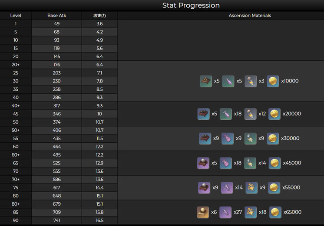Click the golden nectar icon with x18 in the last row
This screenshot has width=324, height=226.
[x=251, y=212]
